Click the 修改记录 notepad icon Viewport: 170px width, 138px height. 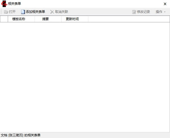tap(134, 12)
